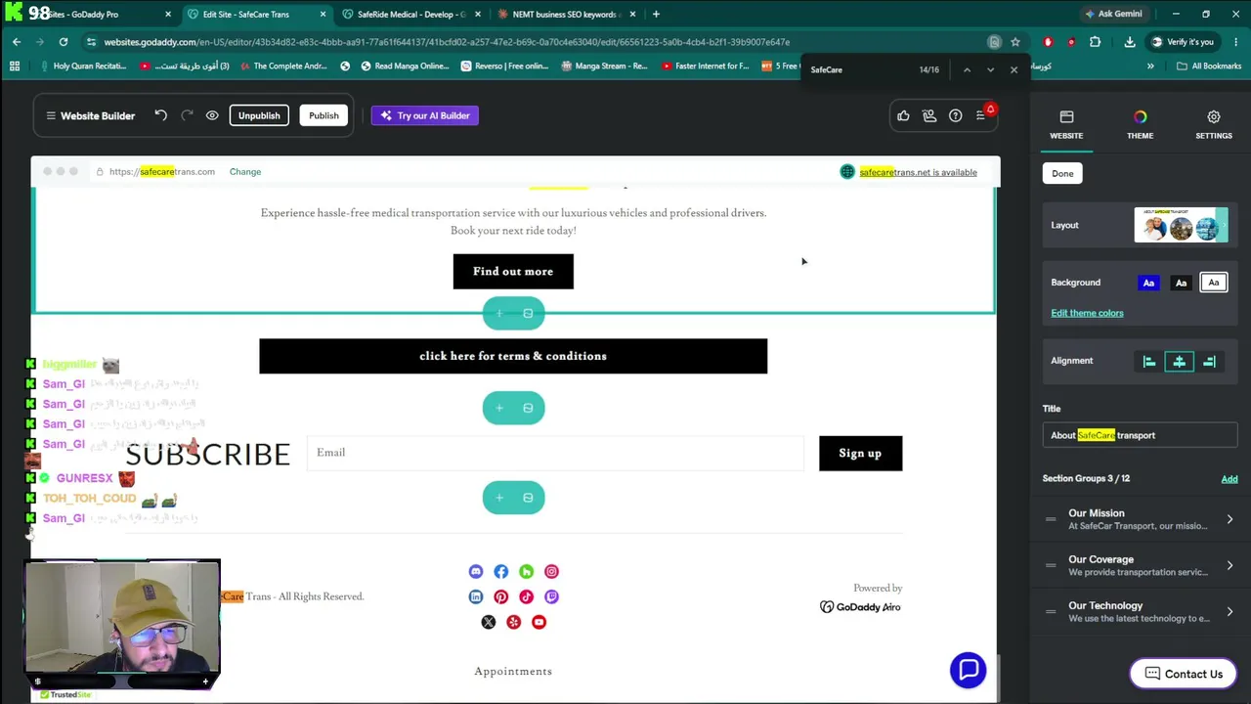The width and height of the screenshot is (1251, 704).
Task: Click the Sign up button
Action: pyautogui.click(x=860, y=453)
